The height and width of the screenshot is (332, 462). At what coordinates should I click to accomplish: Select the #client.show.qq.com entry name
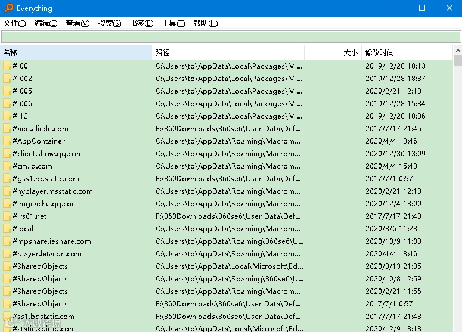point(48,153)
